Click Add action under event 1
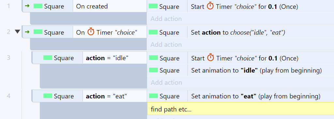 pyautogui.click(x=166, y=19)
